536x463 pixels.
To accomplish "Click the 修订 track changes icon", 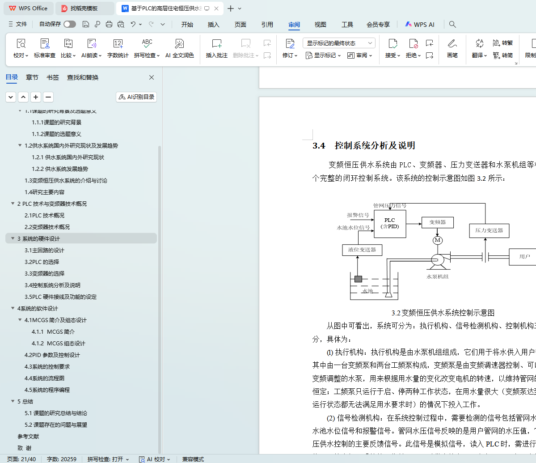I will 290,44.
